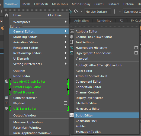Expand the Workspaces submenu

tap(39, 22)
